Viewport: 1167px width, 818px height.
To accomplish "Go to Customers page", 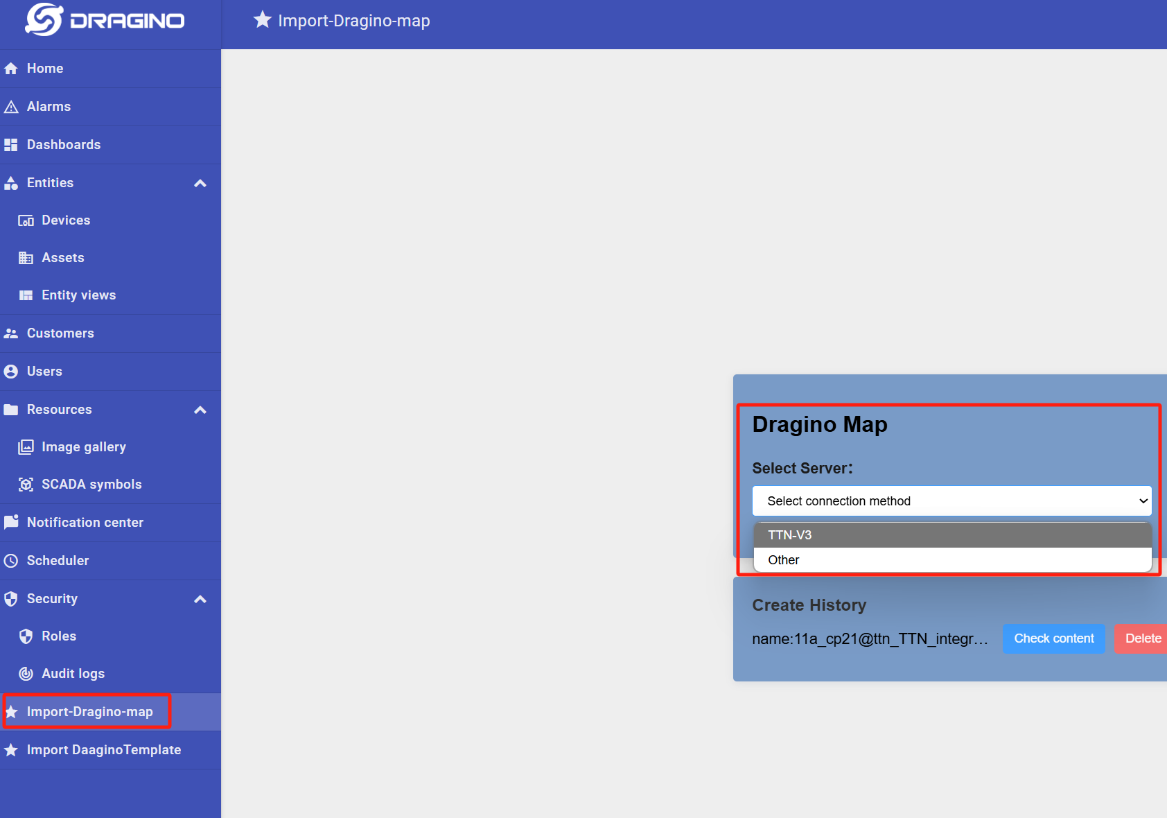I will (x=110, y=333).
